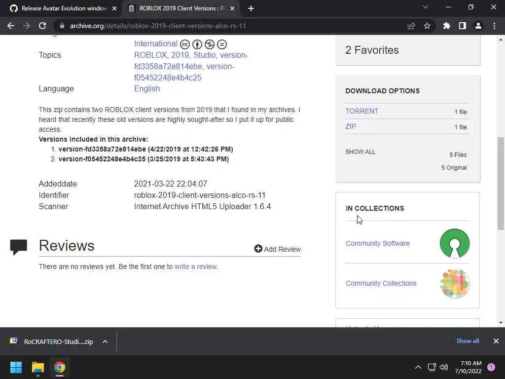Reload the archive.org page

[x=42, y=26]
